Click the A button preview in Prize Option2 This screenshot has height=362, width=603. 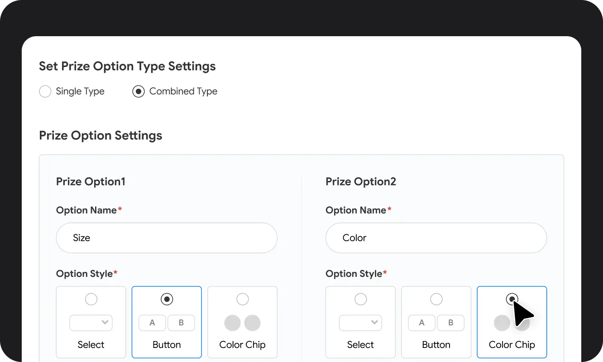421,323
